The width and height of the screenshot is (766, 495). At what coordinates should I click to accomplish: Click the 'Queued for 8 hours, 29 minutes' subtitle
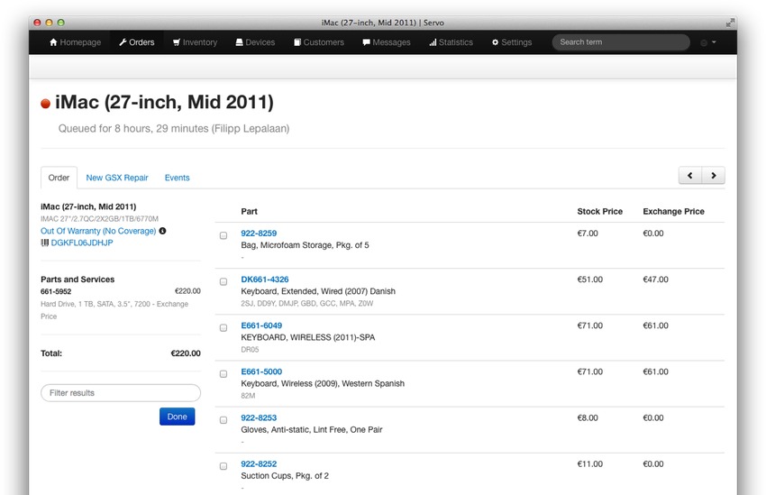(x=174, y=128)
